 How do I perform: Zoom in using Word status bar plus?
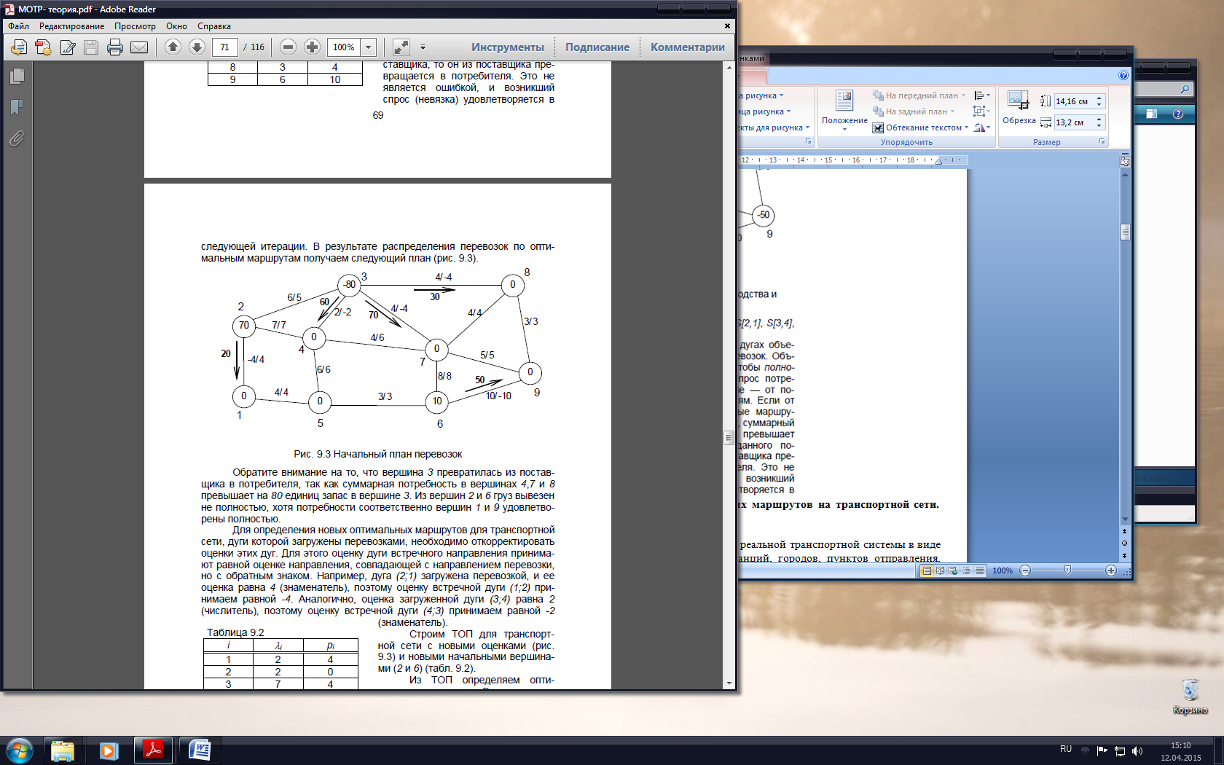1110,570
